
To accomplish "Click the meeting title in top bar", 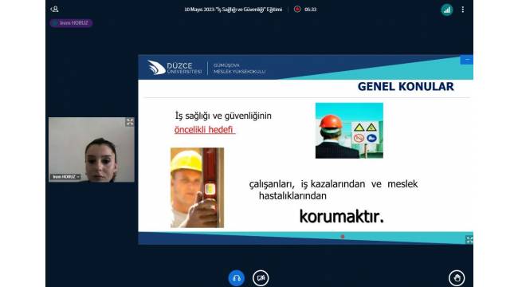I will coord(233,10).
